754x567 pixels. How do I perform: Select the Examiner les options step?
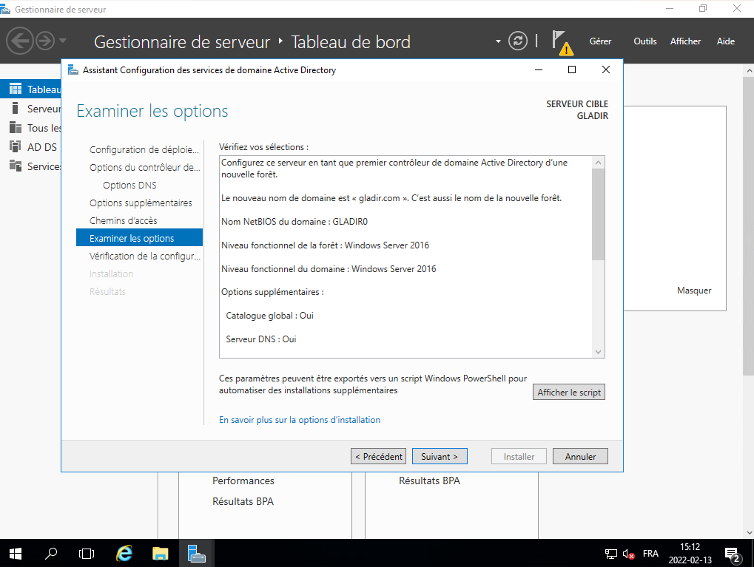point(139,238)
